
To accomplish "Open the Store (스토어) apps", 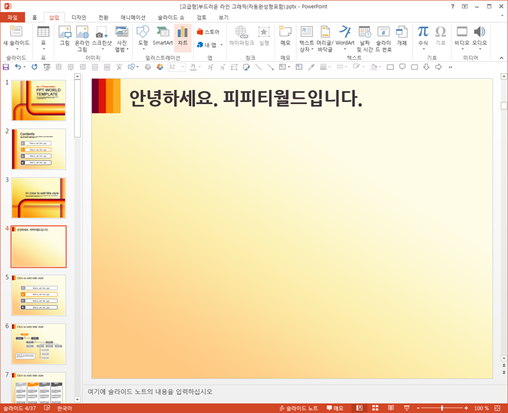I will (208, 32).
